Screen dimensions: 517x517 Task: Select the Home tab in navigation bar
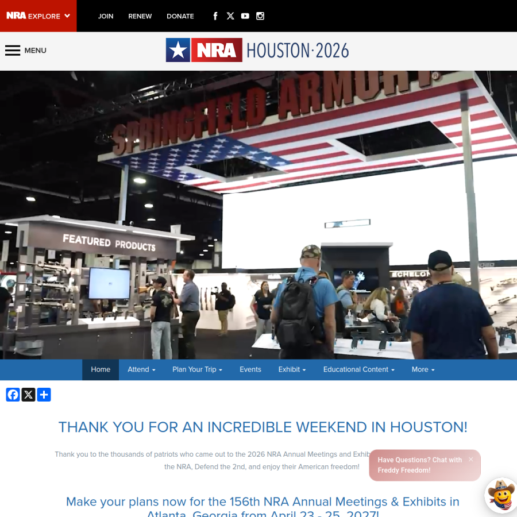[x=101, y=369]
